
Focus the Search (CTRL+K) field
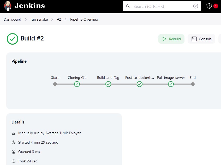pos(162,6)
